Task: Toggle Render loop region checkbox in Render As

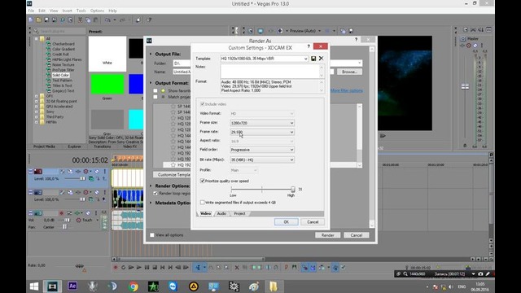Action: 155,194
